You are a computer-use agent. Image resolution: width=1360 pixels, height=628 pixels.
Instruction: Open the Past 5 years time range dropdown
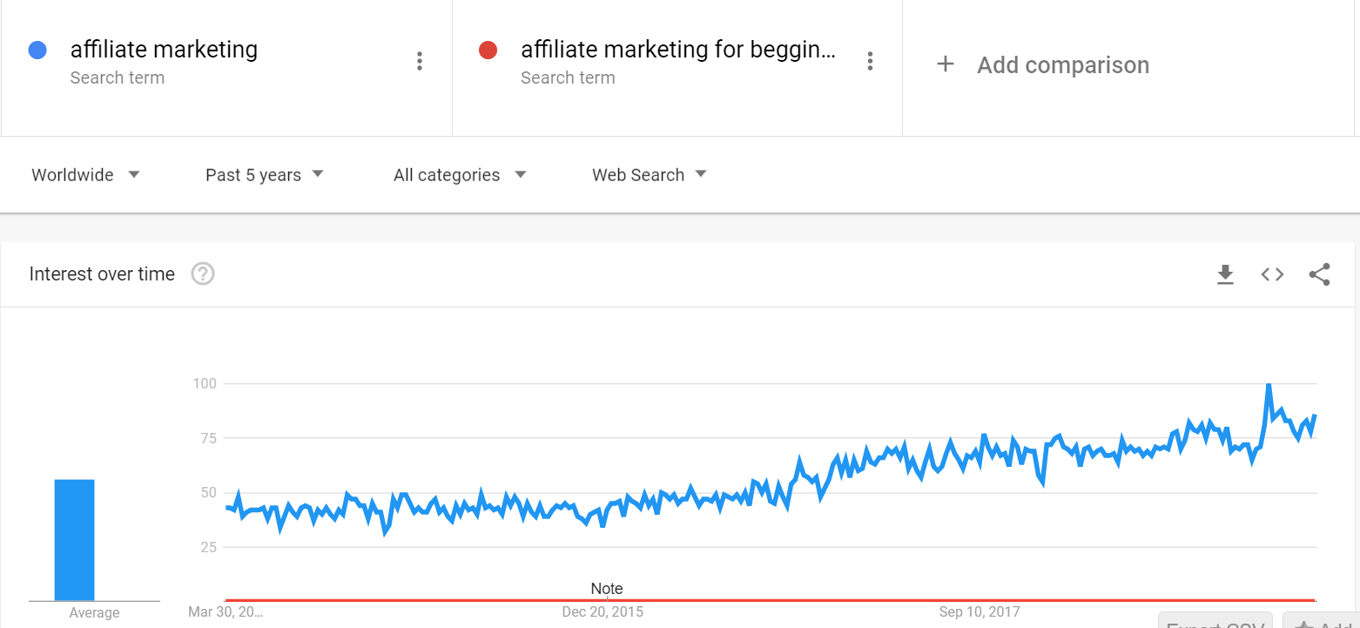(x=265, y=175)
